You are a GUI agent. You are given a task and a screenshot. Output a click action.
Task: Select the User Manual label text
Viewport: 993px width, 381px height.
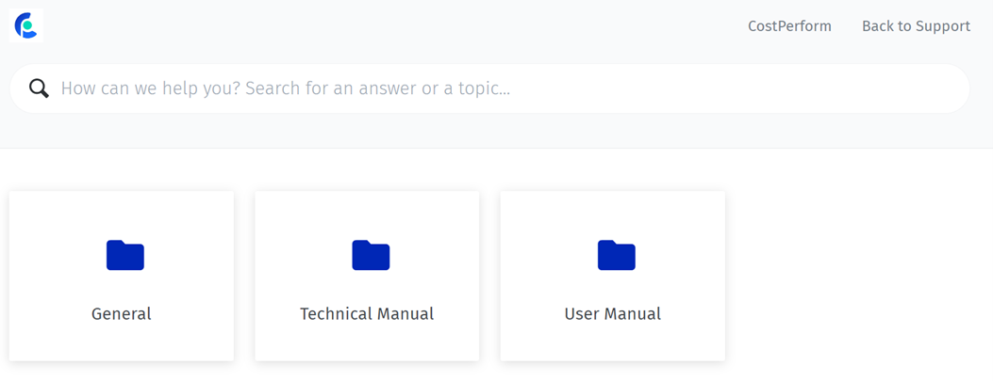click(612, 313)
